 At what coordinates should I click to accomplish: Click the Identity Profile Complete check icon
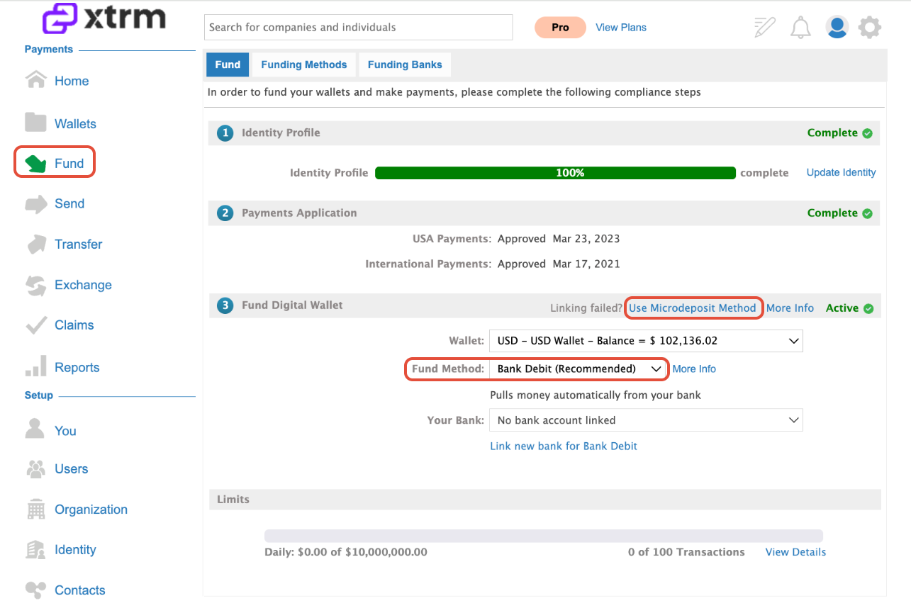(867, 133)
